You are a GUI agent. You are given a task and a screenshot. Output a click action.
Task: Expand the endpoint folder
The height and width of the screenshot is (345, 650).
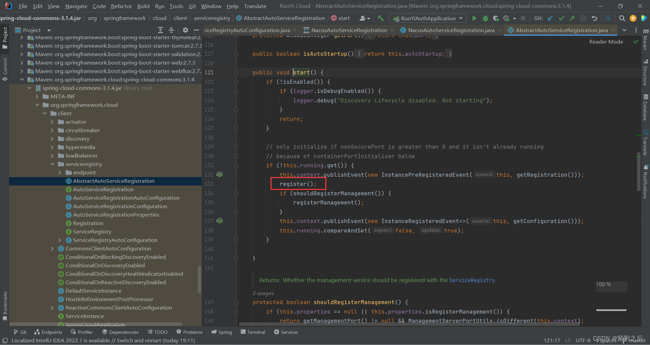pos(60,173)
